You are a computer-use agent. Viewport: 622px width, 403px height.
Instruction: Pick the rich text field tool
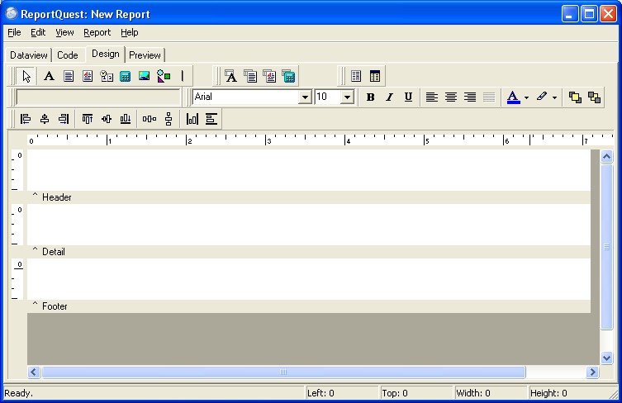point(88,76)
